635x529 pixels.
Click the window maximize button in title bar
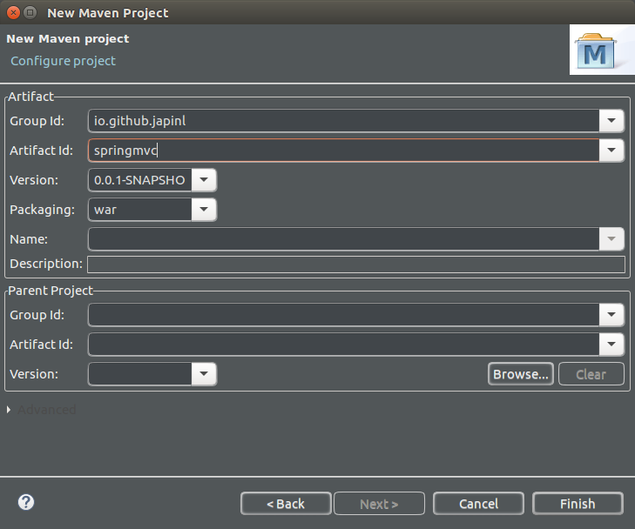(30, 13)
